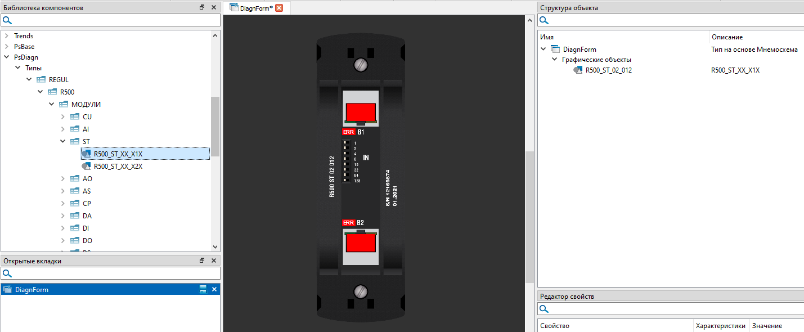Expand the Trends library node
This screenshot has height=332, width=804.
(7, 36)
